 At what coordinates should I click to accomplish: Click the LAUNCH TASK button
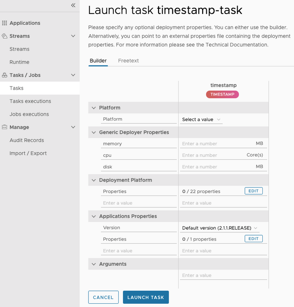[x=146, y=297]
